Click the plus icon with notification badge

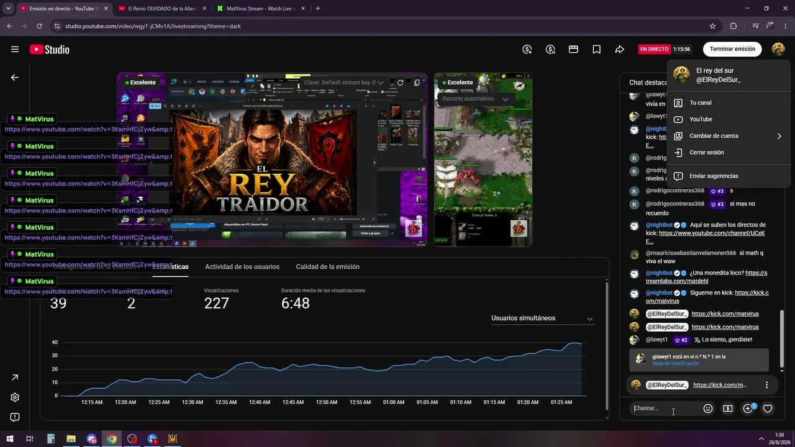[748, 408]
